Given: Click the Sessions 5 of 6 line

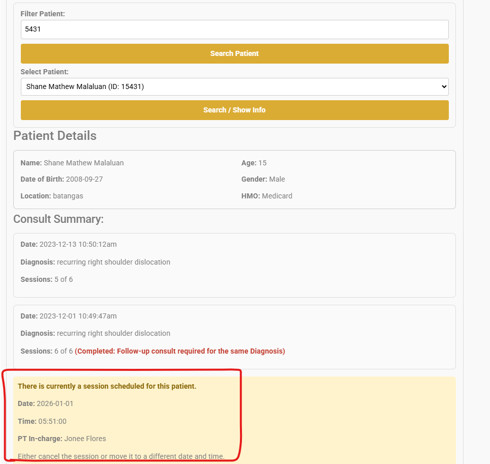Looking at the screenshot, I should click(46, 279).
